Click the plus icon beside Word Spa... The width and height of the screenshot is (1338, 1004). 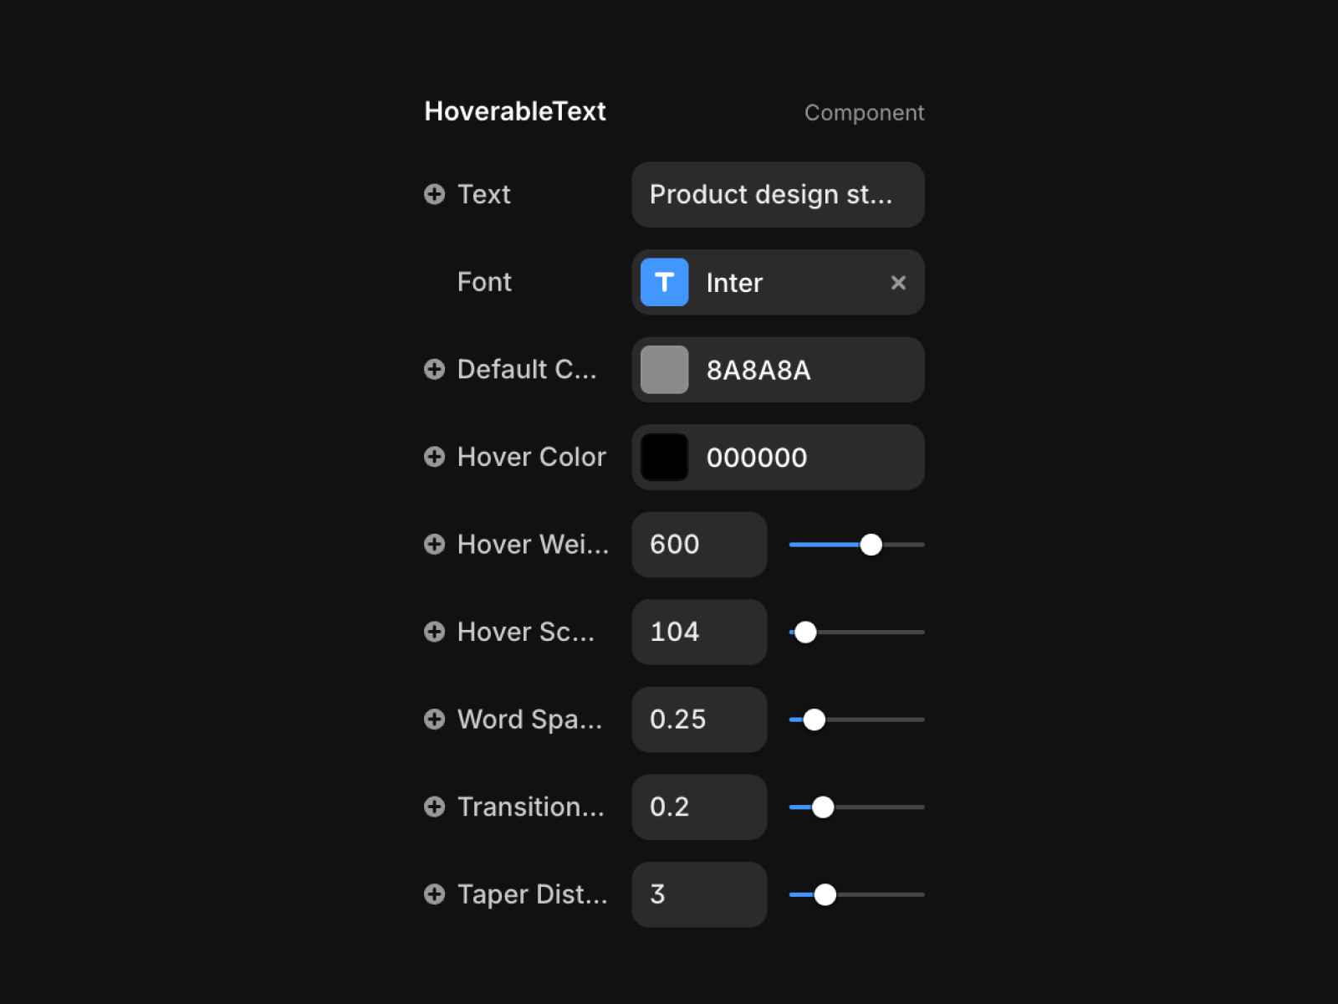coord(434,720)
